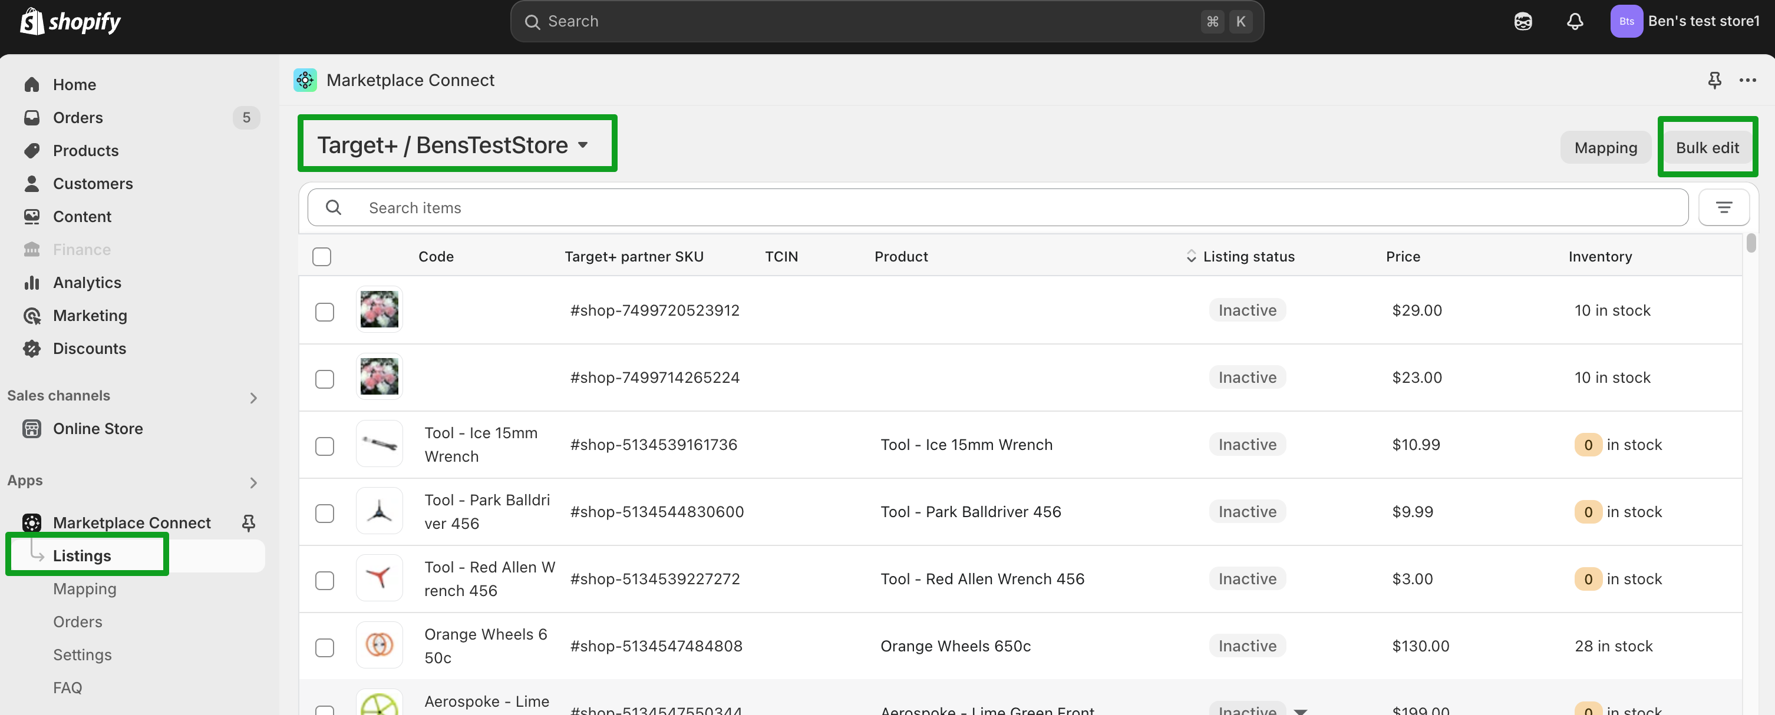Click the Tool - Park Balldriver 456 product name
Viewport: 1775px width, 715px height.
pos(970,511)
